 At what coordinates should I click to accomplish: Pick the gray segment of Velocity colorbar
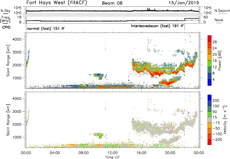coord(210,120)
